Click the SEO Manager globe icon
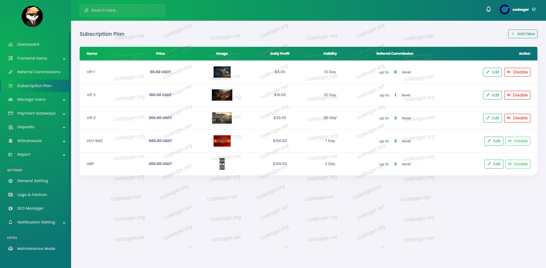Screen dimensions: 546x268 11,208
